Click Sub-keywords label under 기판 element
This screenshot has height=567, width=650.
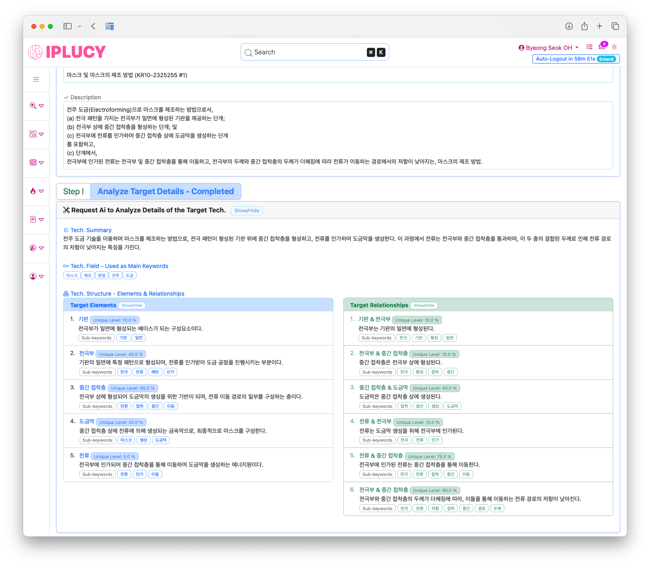97,338
